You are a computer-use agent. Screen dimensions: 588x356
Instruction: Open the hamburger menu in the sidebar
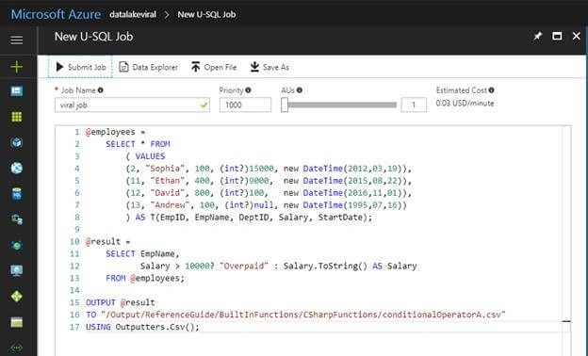[17, 40]
